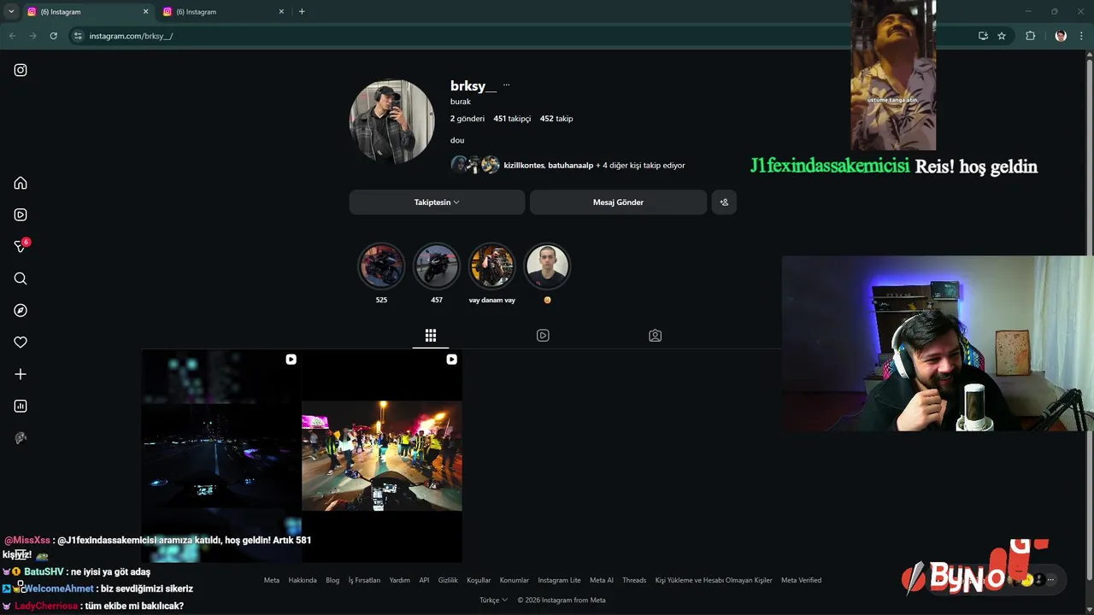
Task: Click kizillkontes in mutual followers
Action: [523, 166]
